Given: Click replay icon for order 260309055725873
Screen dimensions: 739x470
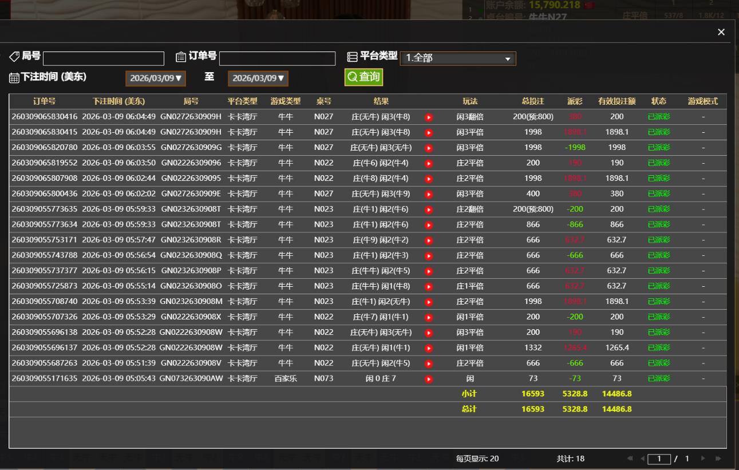Looking at the screenshot, I should pyautogui.click(x=428, y=286).
